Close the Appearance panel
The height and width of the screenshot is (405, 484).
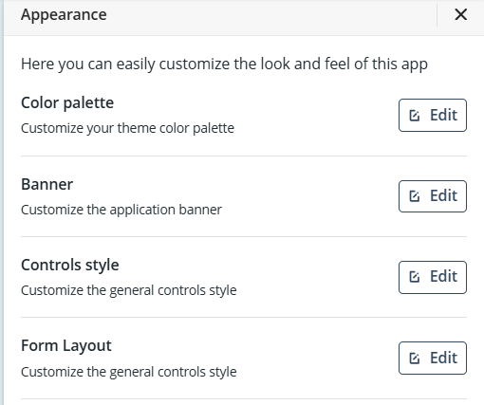[460, 14]
